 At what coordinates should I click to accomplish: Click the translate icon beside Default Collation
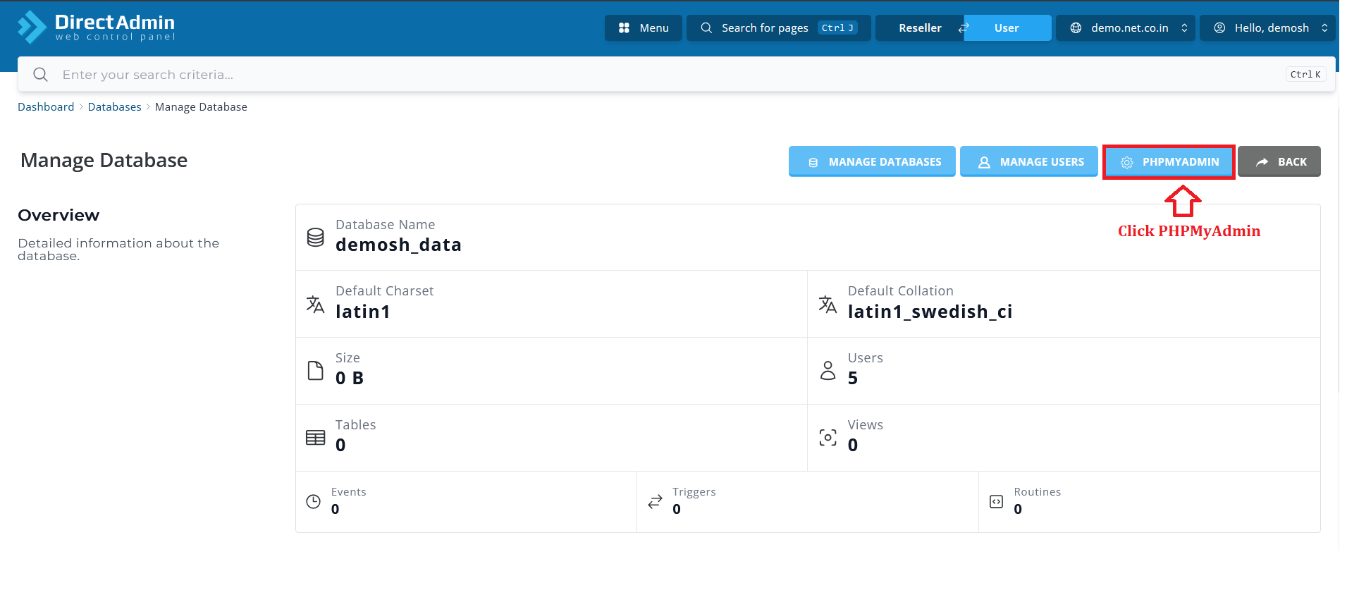pyautogui.click(x=828, y=305)
